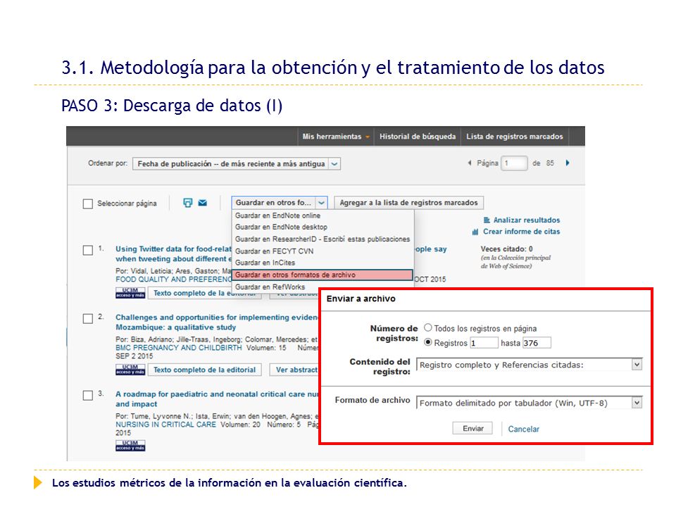This screenshot has height=507, width=676.
Task: Click the 'Enviar a archivo' dialog title
Action: point(361,299)
